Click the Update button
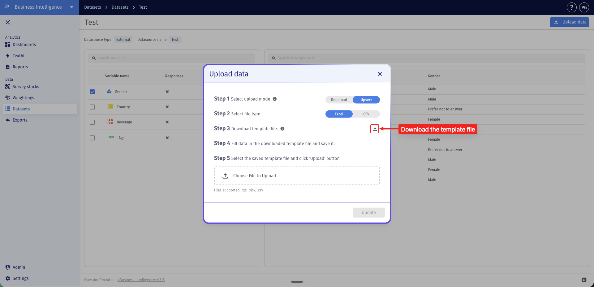 pos(369,212)
